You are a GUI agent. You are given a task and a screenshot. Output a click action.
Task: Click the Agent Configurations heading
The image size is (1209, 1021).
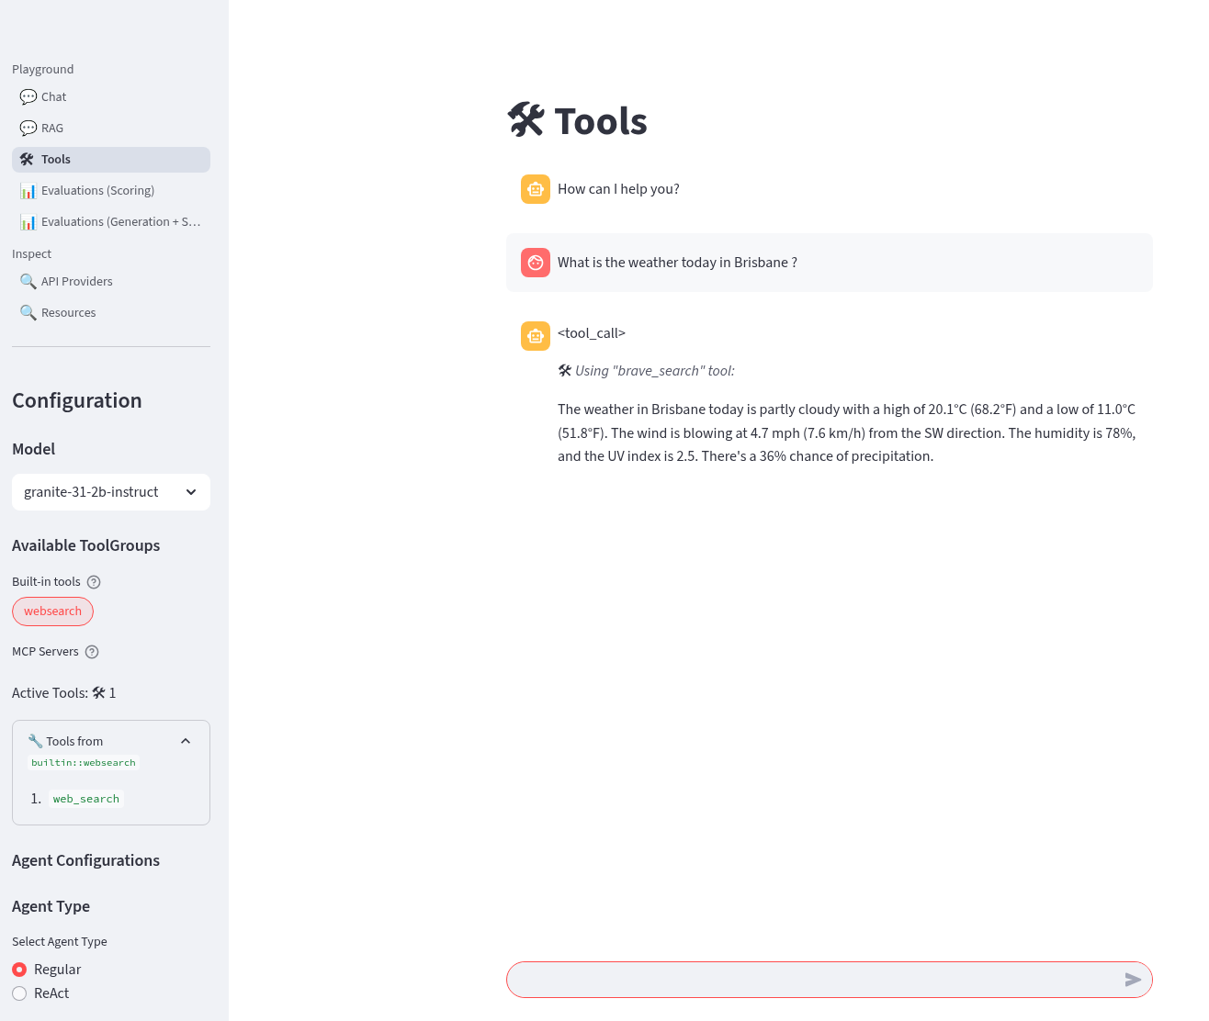86,860
